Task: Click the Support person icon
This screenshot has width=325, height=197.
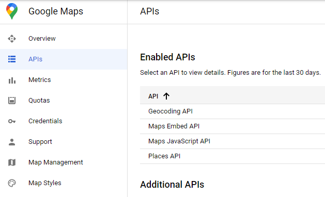Action: click(x=12, y=142)
